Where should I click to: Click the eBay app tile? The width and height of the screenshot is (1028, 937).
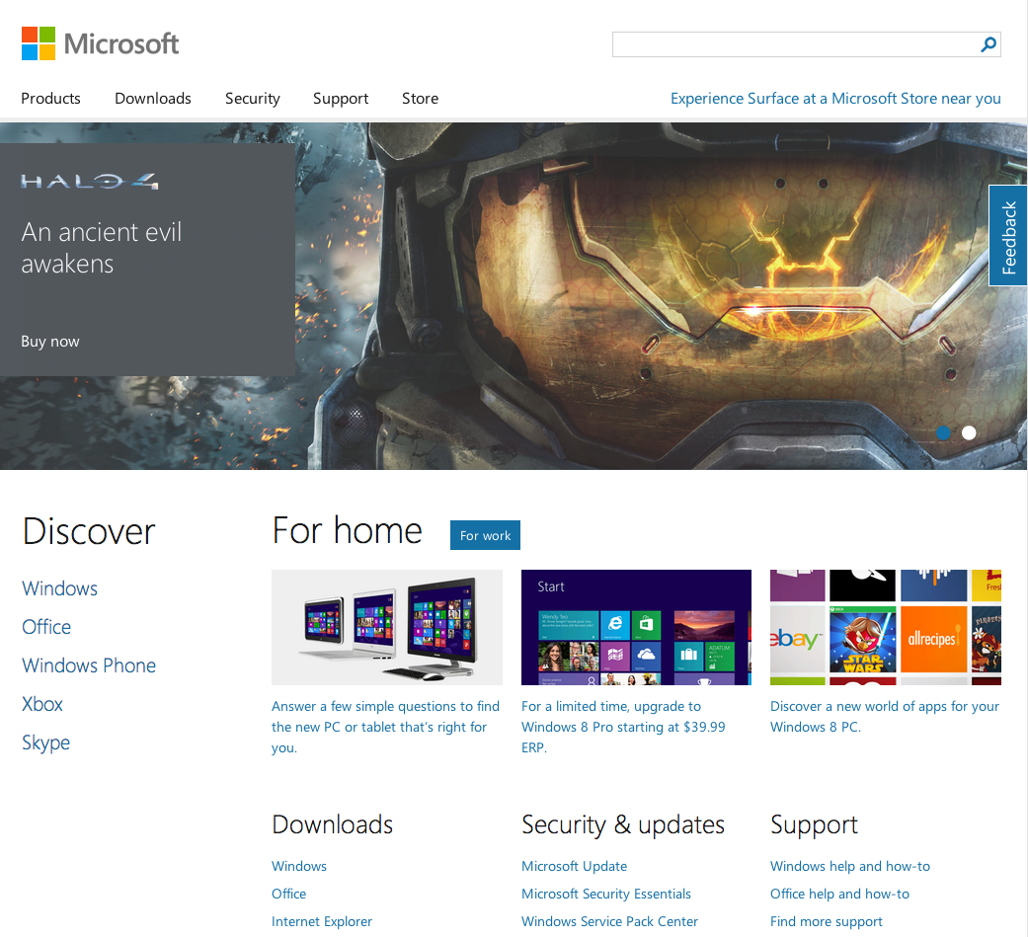797,639
